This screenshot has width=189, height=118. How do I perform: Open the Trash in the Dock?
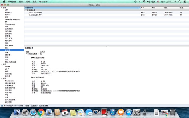[x=173, y=112]
